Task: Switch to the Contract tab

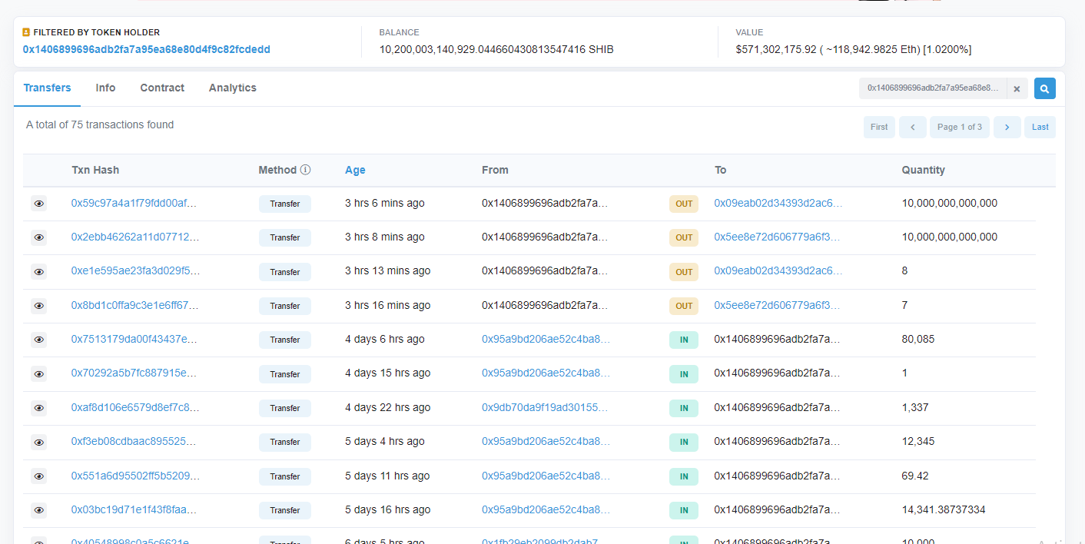Action: (162, 88)
